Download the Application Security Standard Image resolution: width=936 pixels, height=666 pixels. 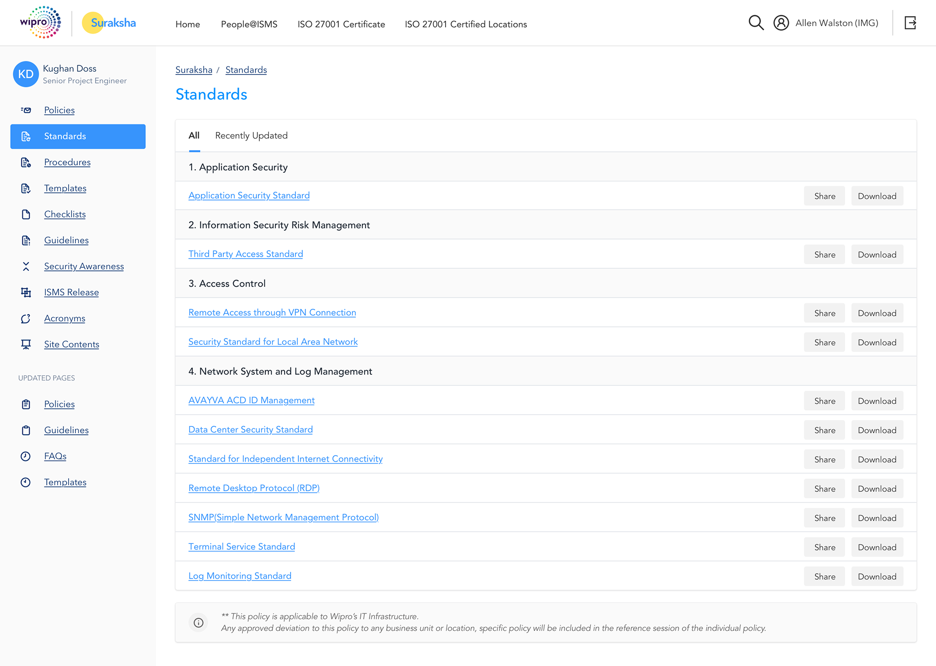coord(877,196)
